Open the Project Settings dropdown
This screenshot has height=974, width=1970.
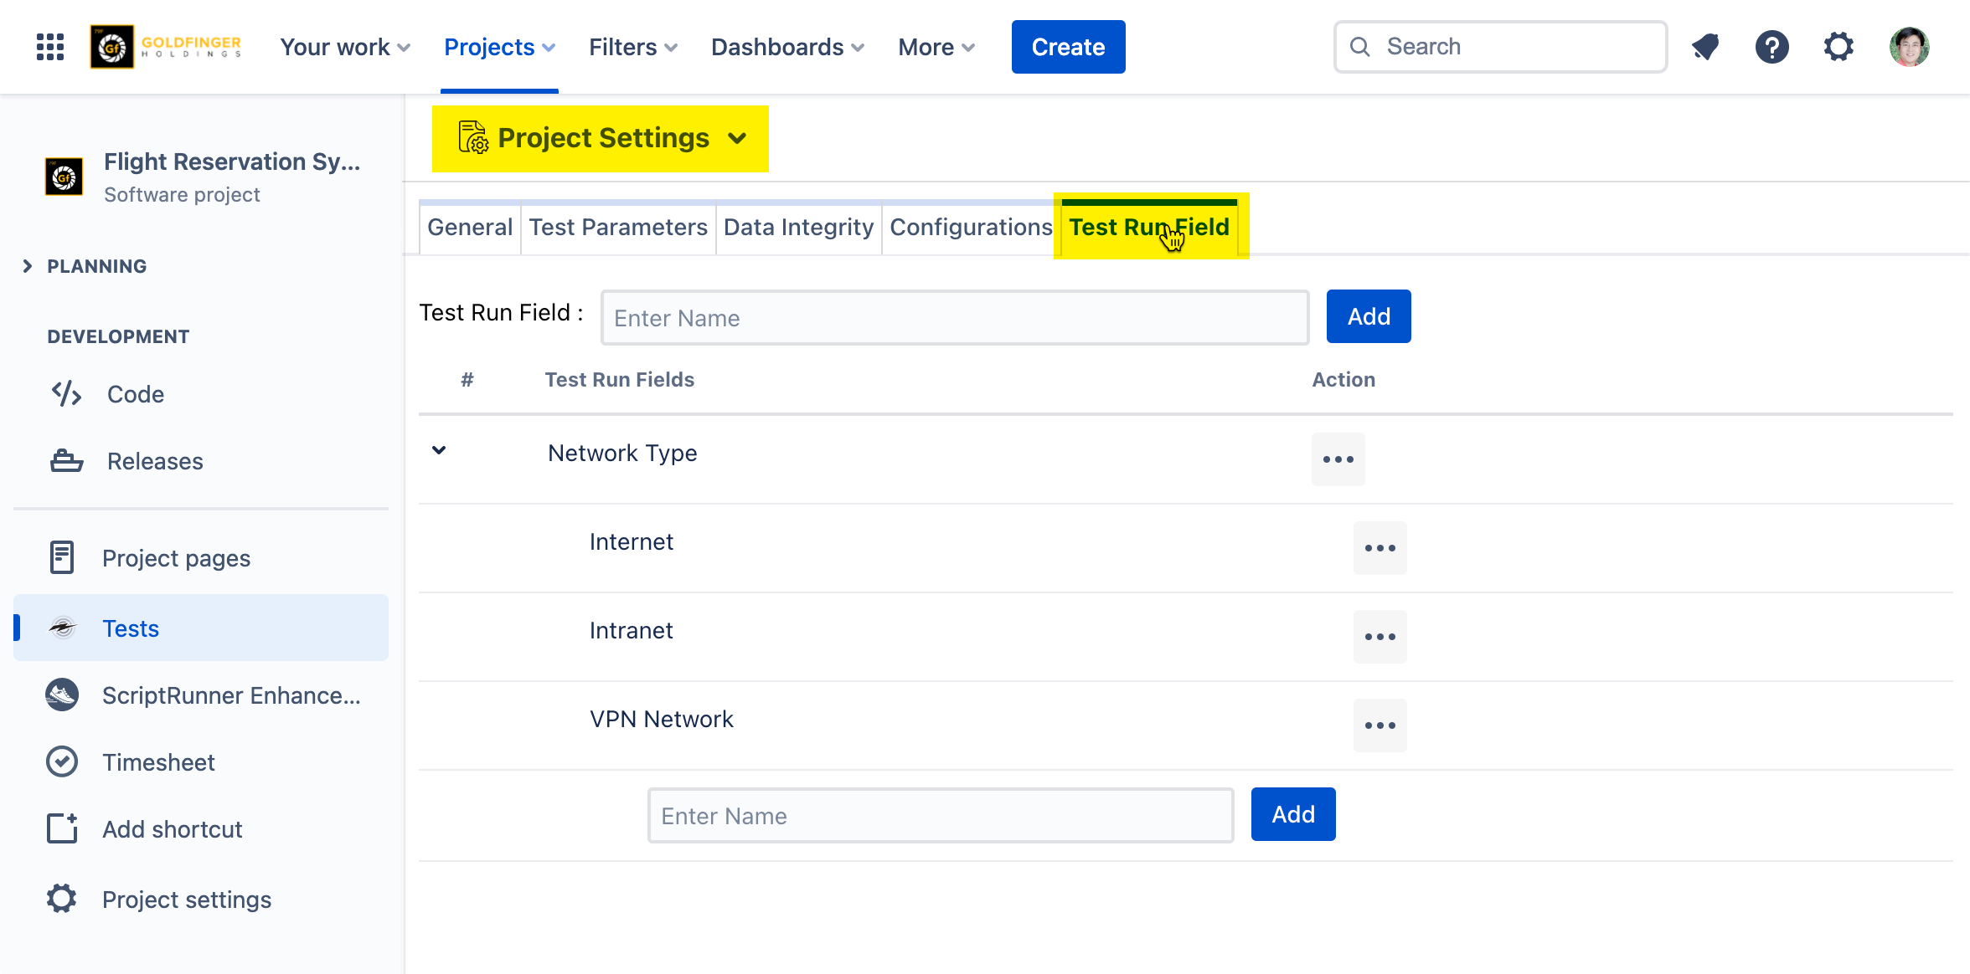pos(601,138)
